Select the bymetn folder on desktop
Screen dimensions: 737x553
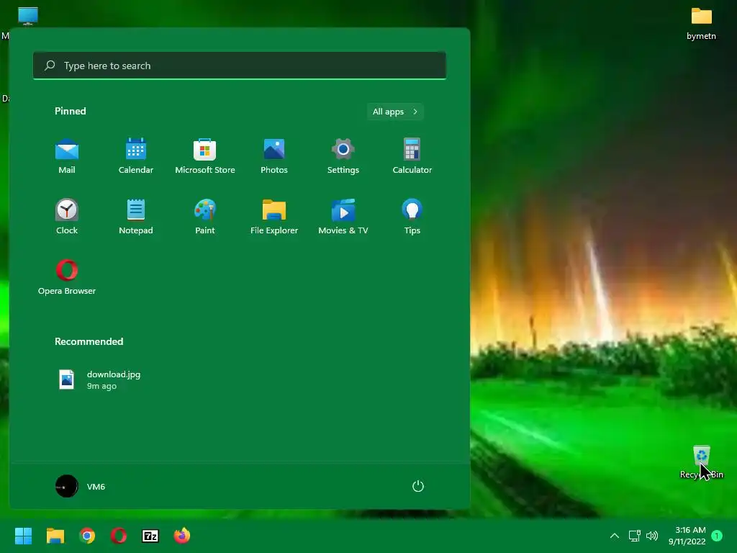(701, 24)
